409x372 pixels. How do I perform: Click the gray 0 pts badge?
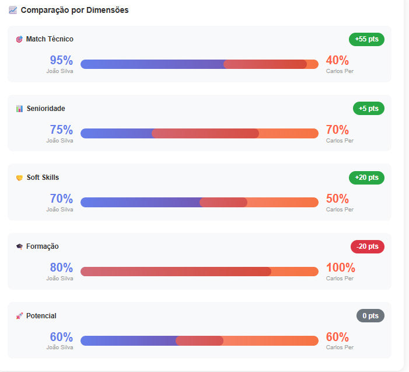tap(370, 316)
